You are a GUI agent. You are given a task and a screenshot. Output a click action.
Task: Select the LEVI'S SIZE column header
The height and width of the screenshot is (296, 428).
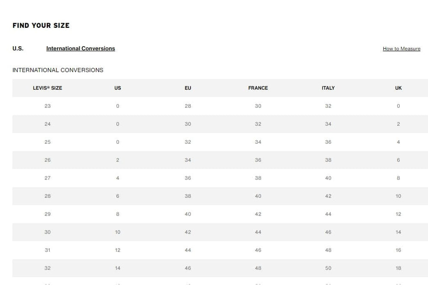point(48,88)
